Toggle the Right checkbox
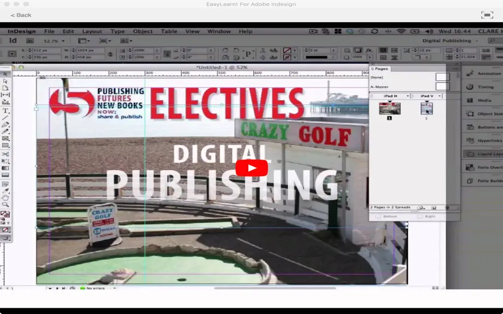The height and width of the screenshot is (314, 503). [420, 216]
